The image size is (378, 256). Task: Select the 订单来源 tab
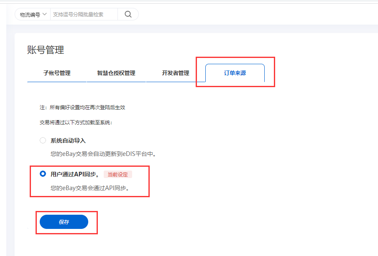pos(235,73)
